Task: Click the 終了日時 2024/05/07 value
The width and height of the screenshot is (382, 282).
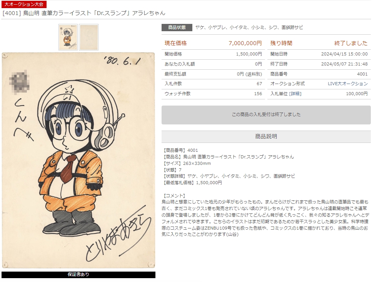Action: pyautogui.click(x=344, y=64)
